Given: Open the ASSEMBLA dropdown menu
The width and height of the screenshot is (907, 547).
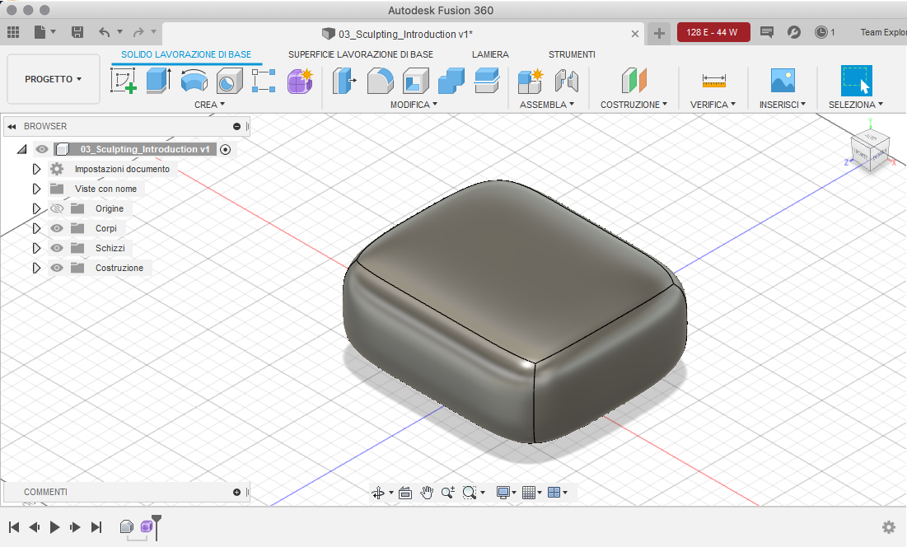Looking at the screenshot, I should coord(547,105).
